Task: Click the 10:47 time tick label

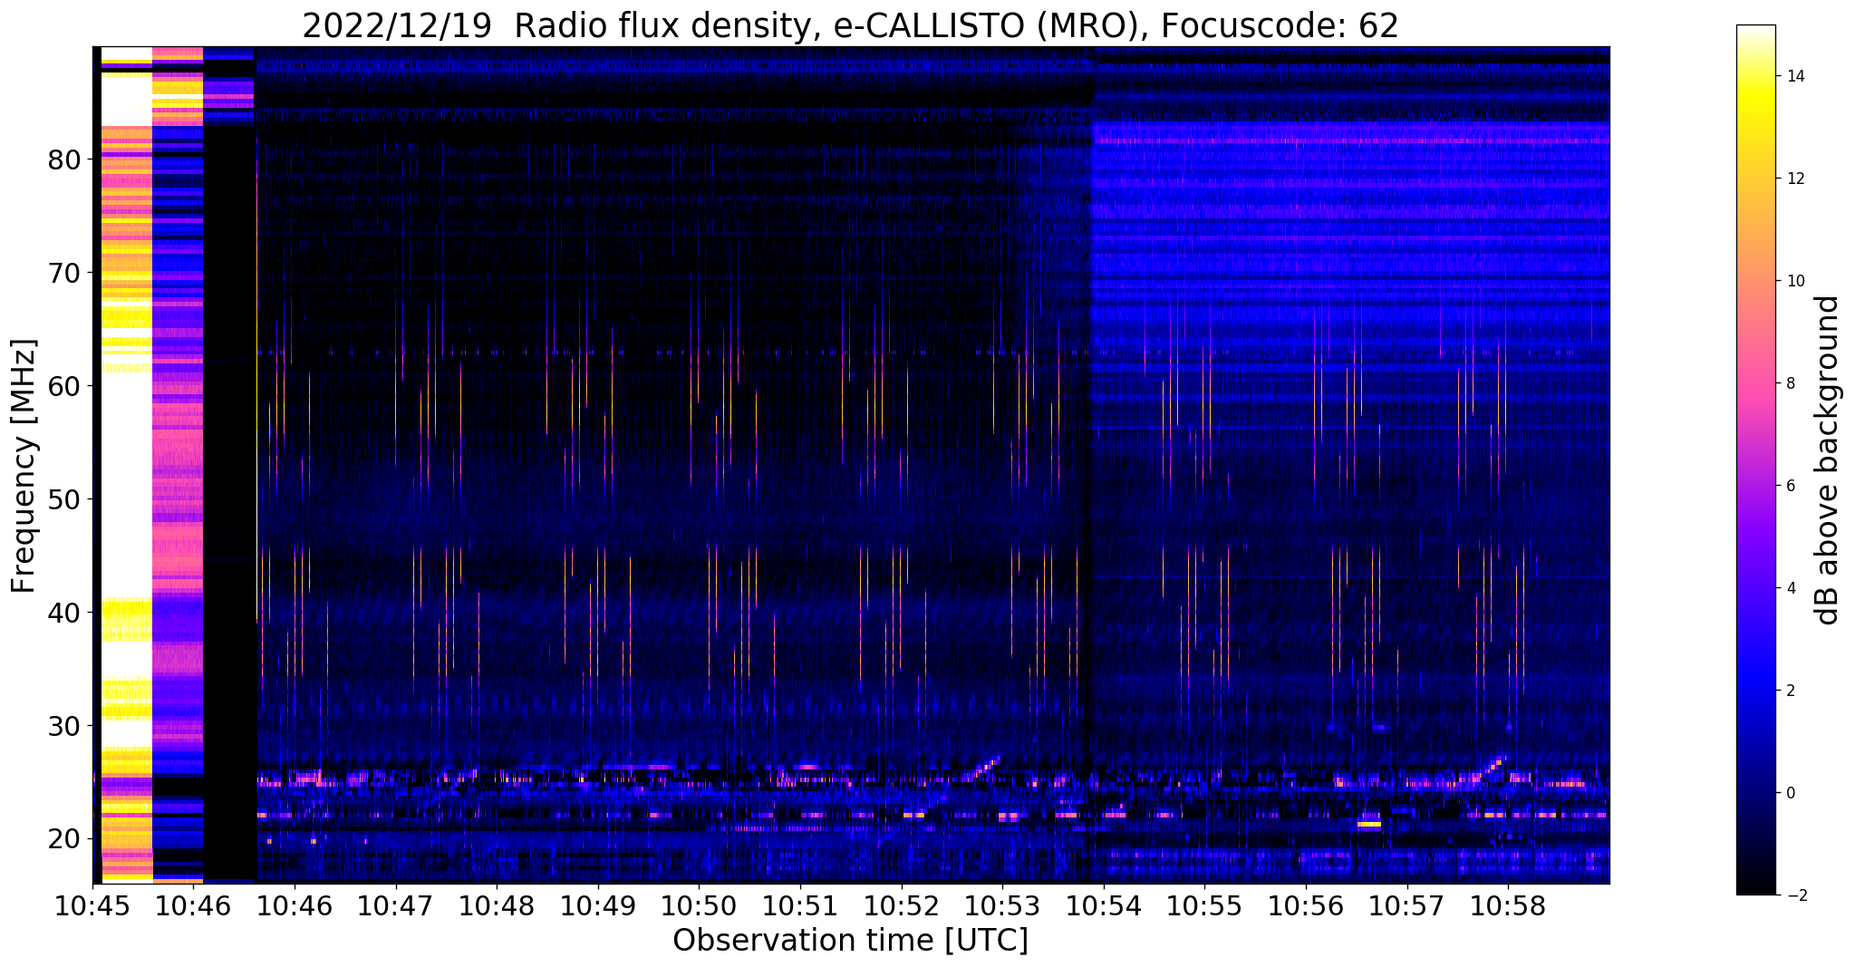Action: click(x=396, y=906)
